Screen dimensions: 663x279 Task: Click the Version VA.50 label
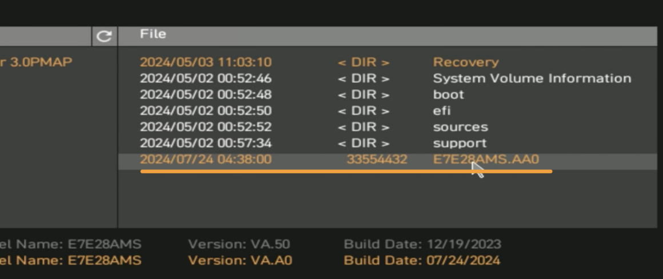click(239, 245)
